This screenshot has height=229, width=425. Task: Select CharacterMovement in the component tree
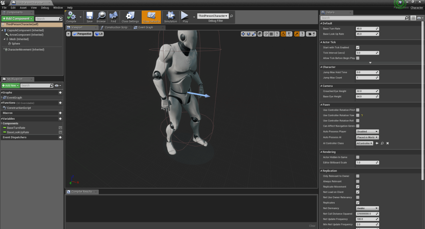click(25, 49)
